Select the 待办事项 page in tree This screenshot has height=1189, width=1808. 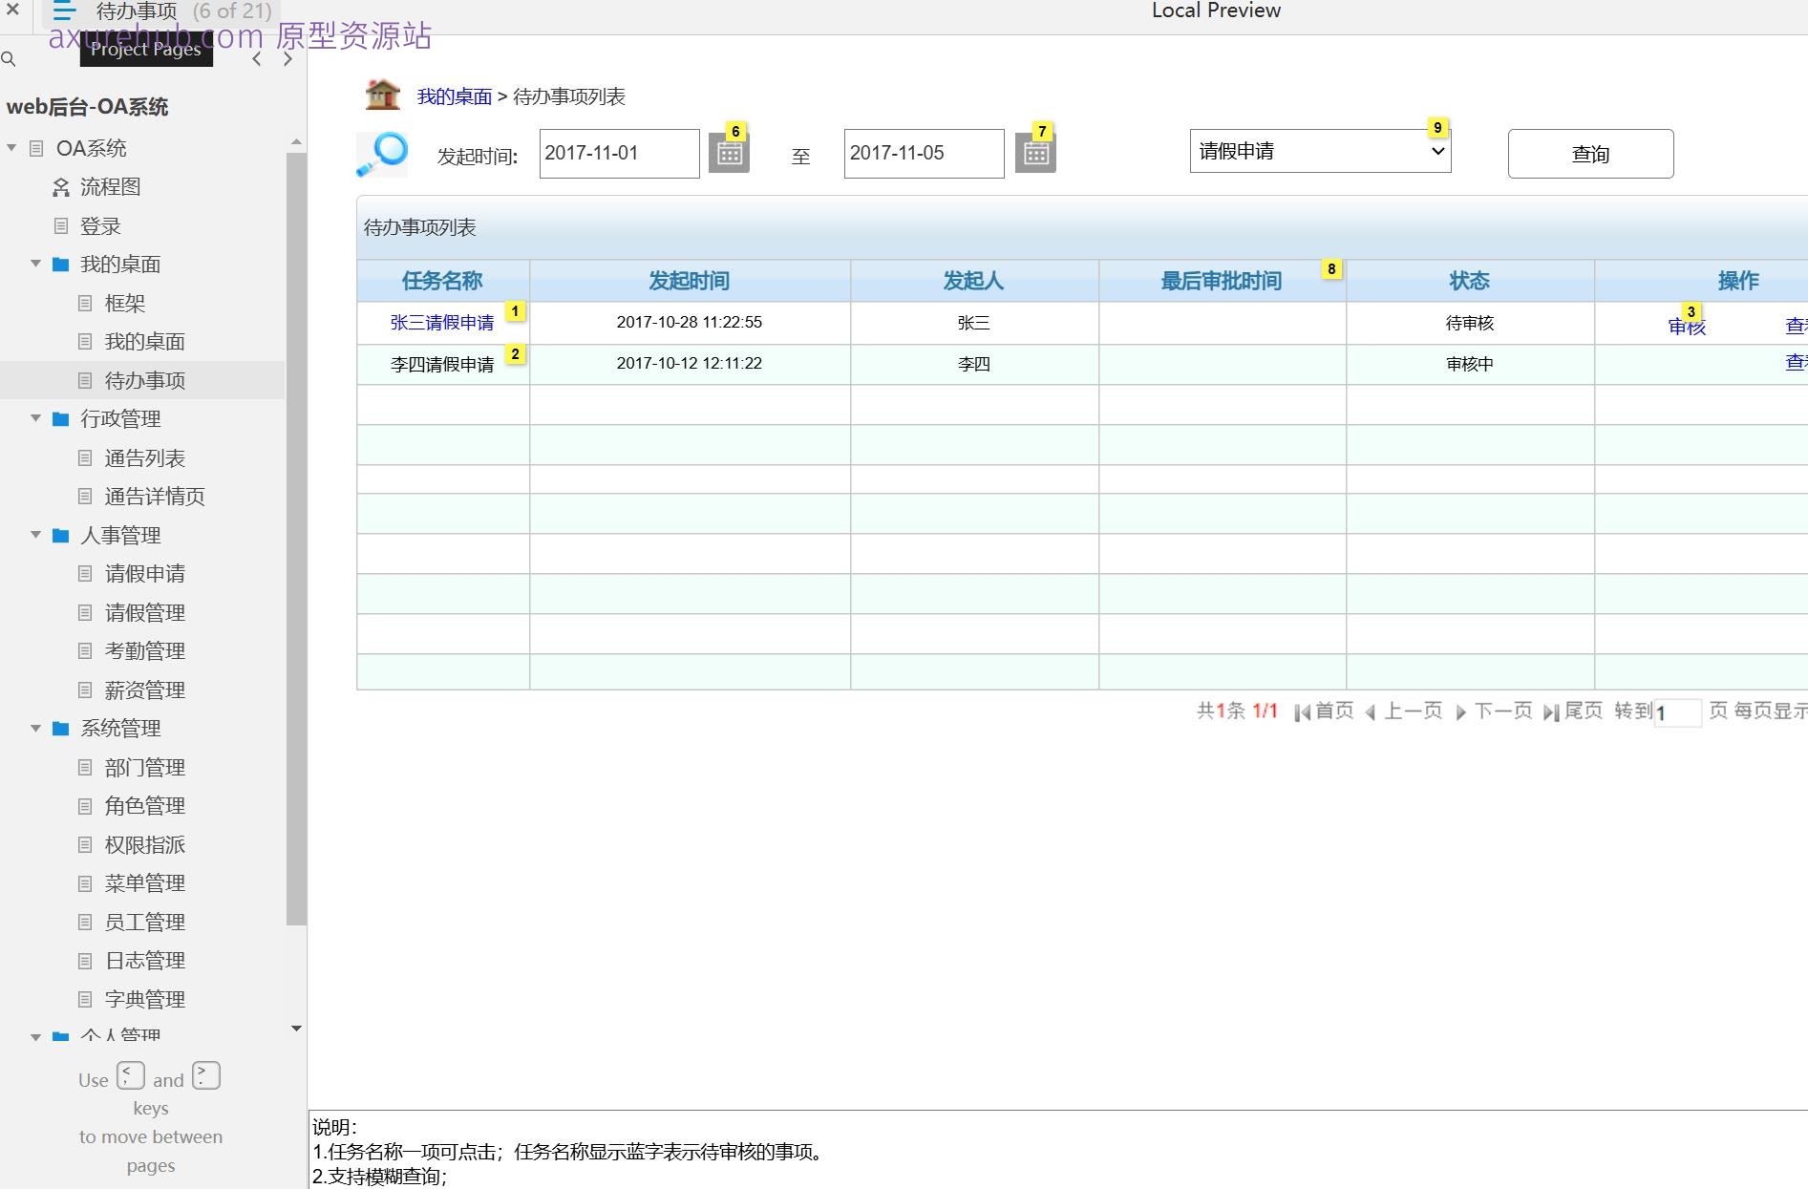(144, 381)
